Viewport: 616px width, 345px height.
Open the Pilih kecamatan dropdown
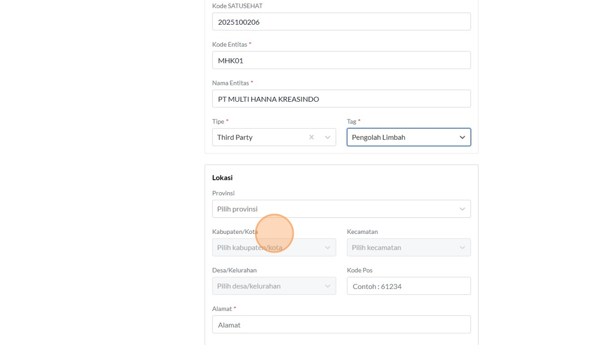pyautogui.click(x=402, y=248)
